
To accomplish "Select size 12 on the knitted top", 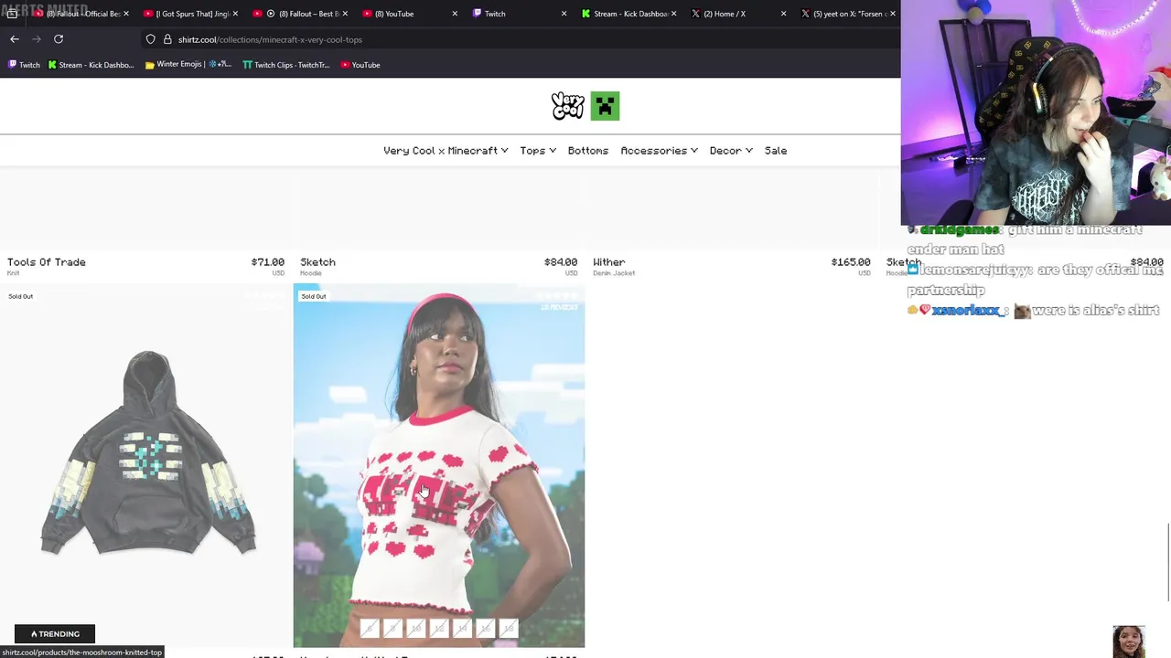I will pyautogui.click(x=439, y=628).
